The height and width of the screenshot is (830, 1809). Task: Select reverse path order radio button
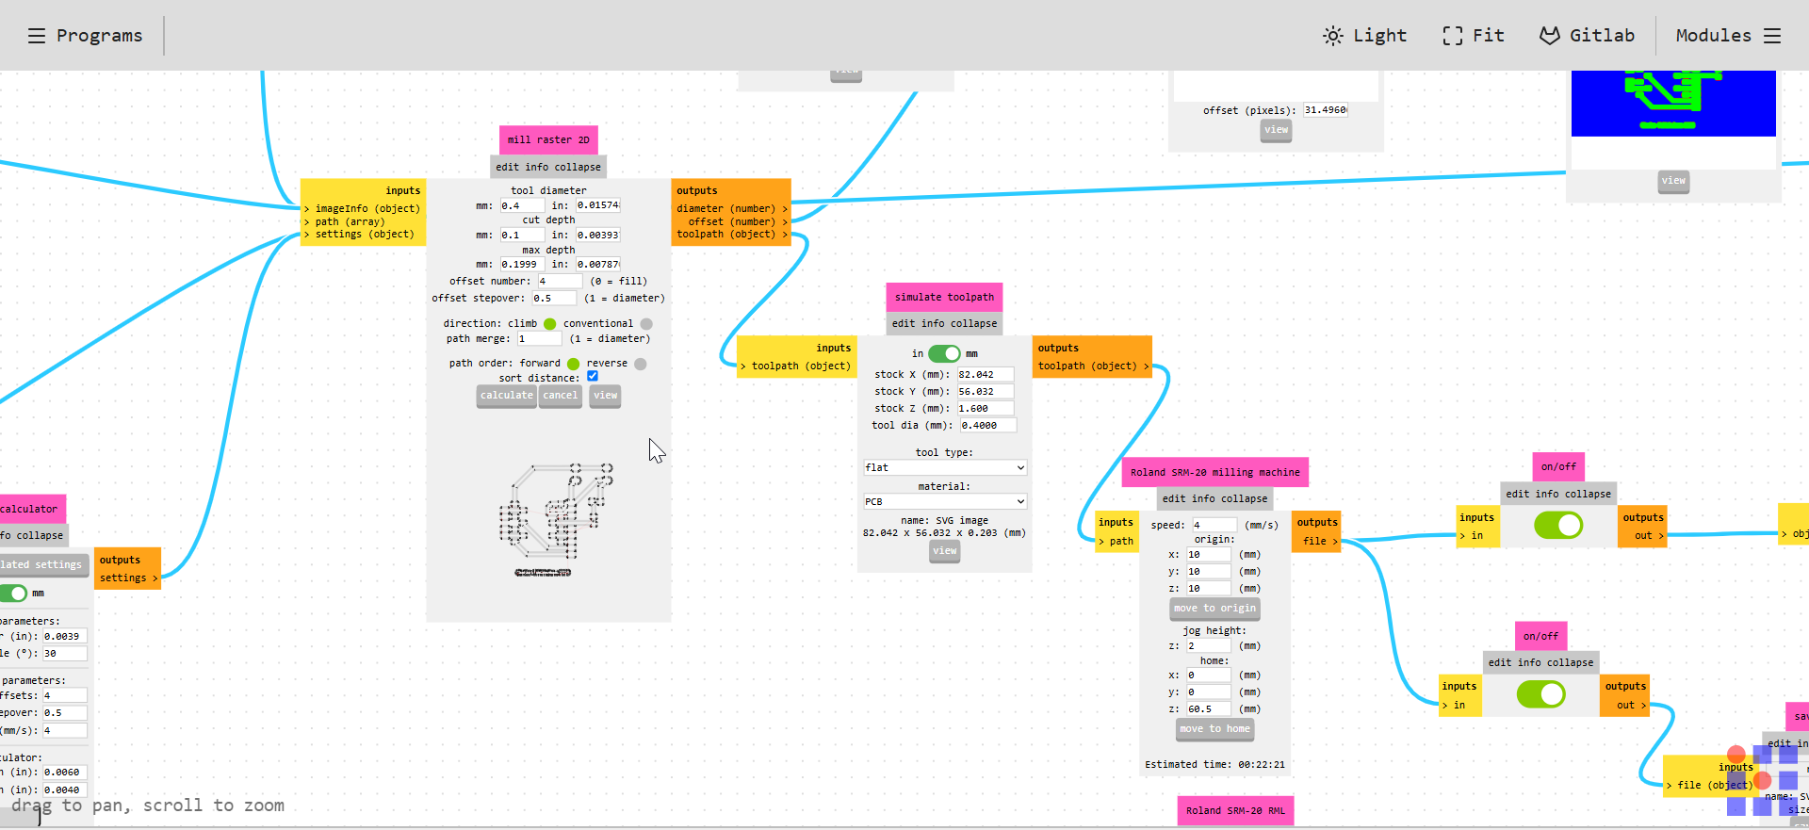[641, 364]
